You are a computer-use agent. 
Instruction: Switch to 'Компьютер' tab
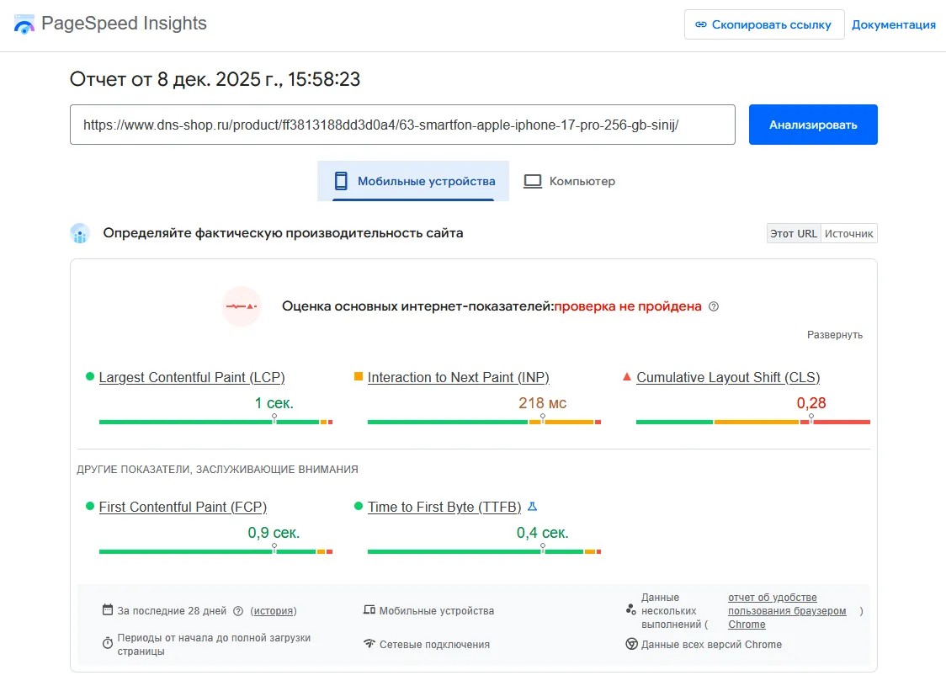(x=570, y=181)
